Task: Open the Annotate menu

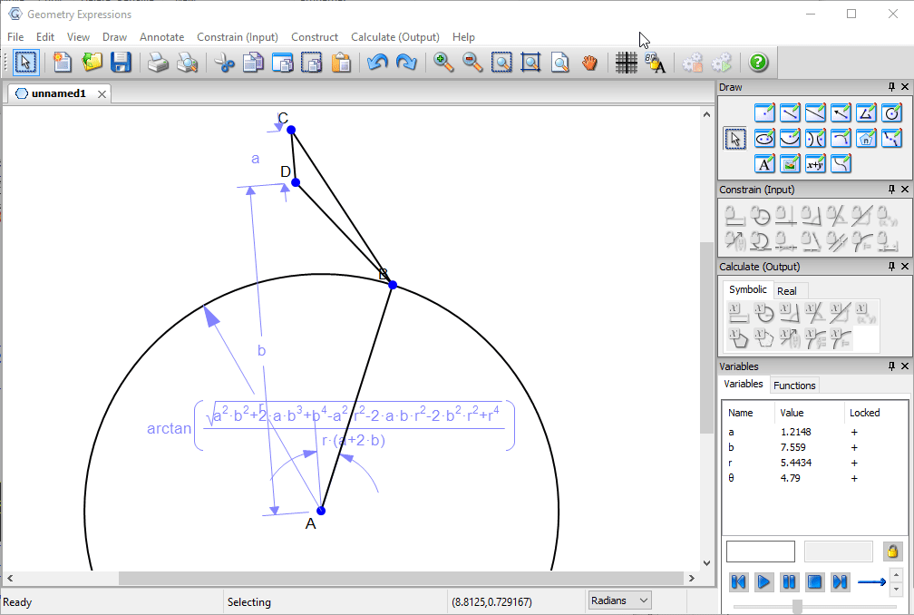Action: click(162, 36)
